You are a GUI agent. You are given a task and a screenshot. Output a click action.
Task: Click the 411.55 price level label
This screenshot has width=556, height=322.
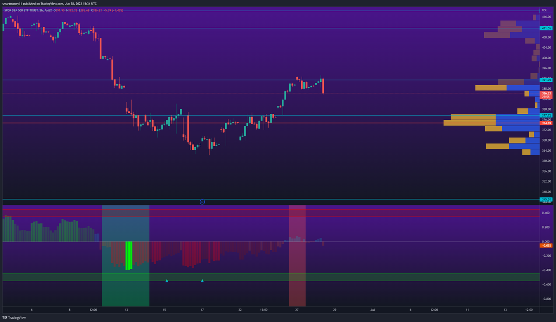click(546, 28)
